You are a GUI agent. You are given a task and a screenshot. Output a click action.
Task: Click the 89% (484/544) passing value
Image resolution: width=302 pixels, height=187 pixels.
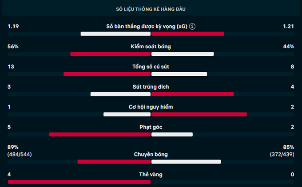(x=20, y=151)
